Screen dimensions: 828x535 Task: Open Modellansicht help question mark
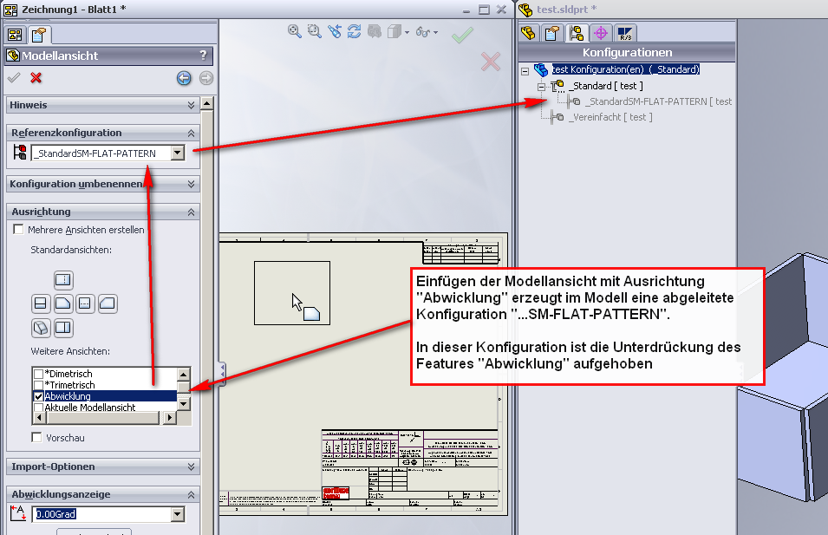click(x=203, y=55)
